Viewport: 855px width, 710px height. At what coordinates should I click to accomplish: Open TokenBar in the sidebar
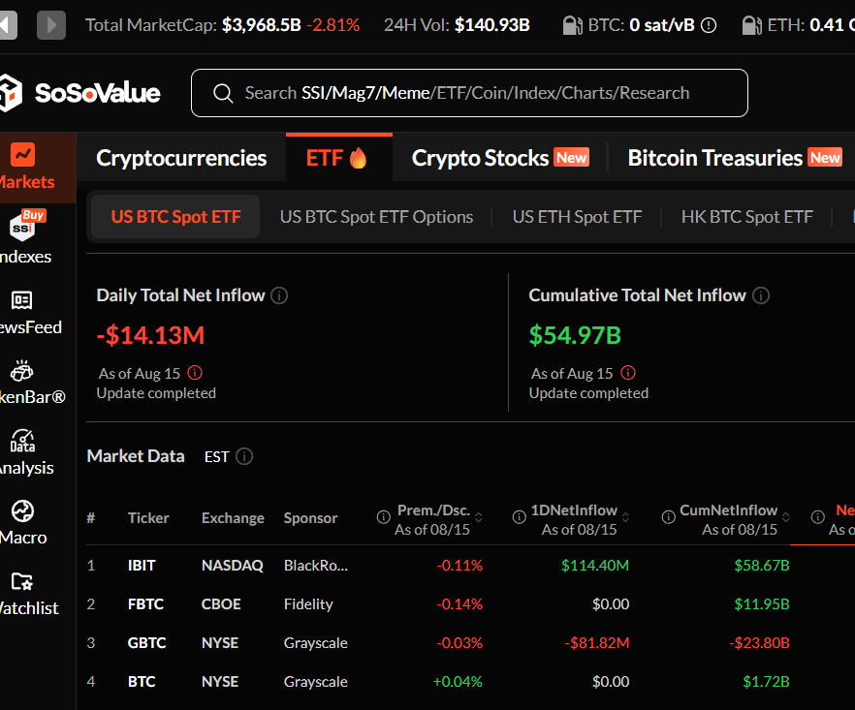click(33, 383)
